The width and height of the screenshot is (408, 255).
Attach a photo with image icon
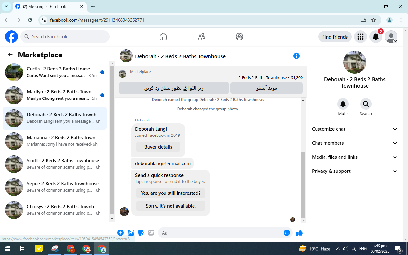tap(131, 233)
